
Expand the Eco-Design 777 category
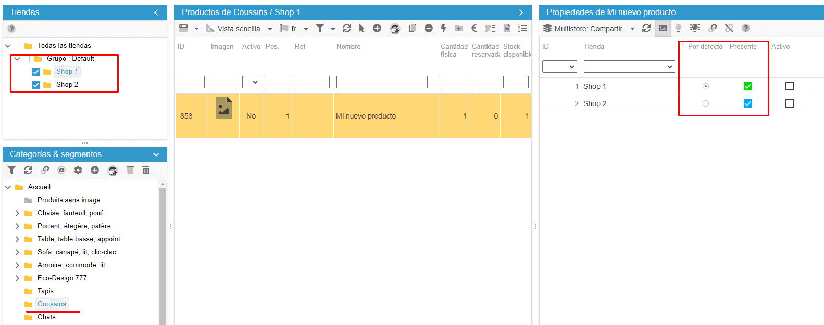[x=17, y=278]
